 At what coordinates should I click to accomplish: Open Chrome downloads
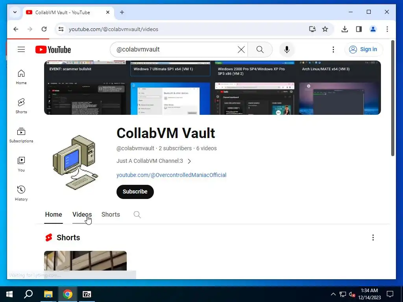[x=345, y=29]
